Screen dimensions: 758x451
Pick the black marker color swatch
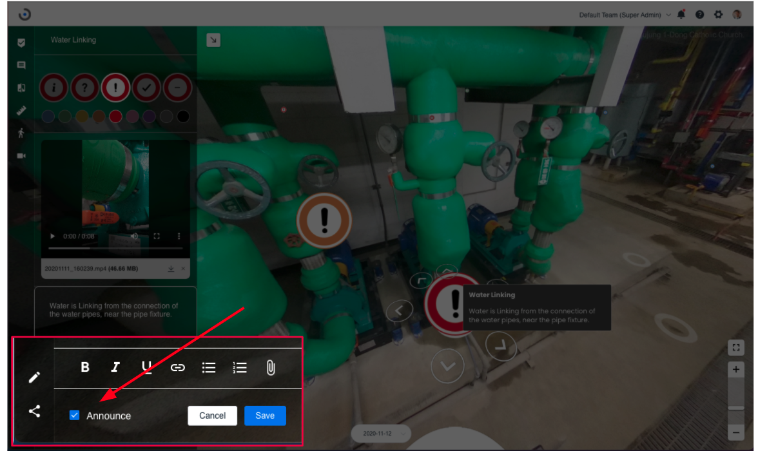click(183, 117)
